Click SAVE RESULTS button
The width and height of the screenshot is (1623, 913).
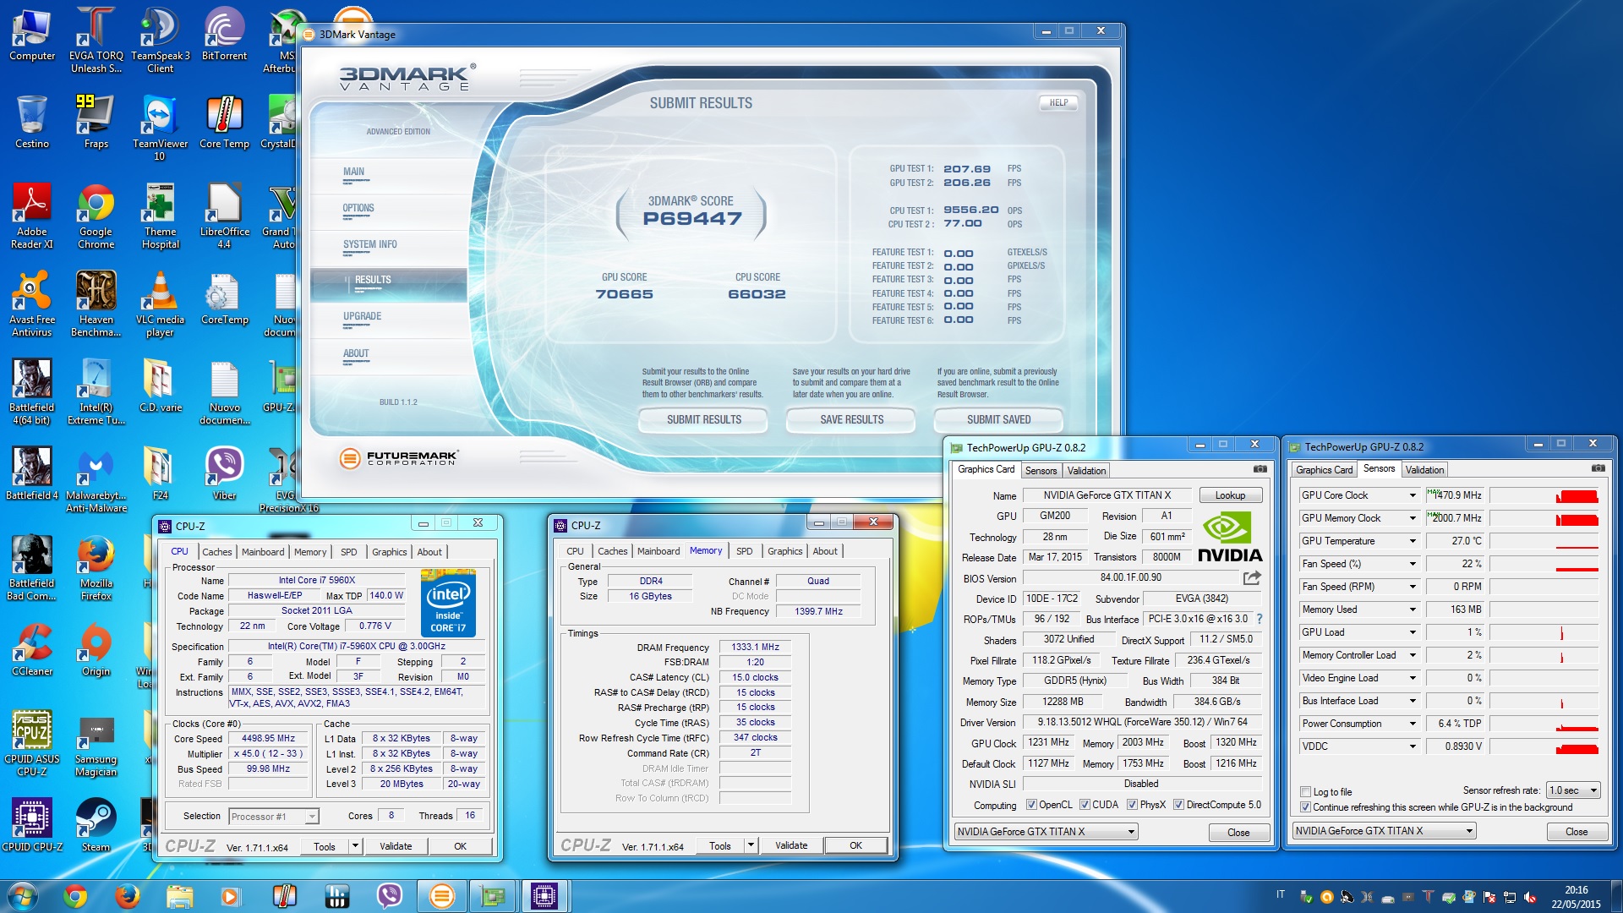tap(851, 419)
